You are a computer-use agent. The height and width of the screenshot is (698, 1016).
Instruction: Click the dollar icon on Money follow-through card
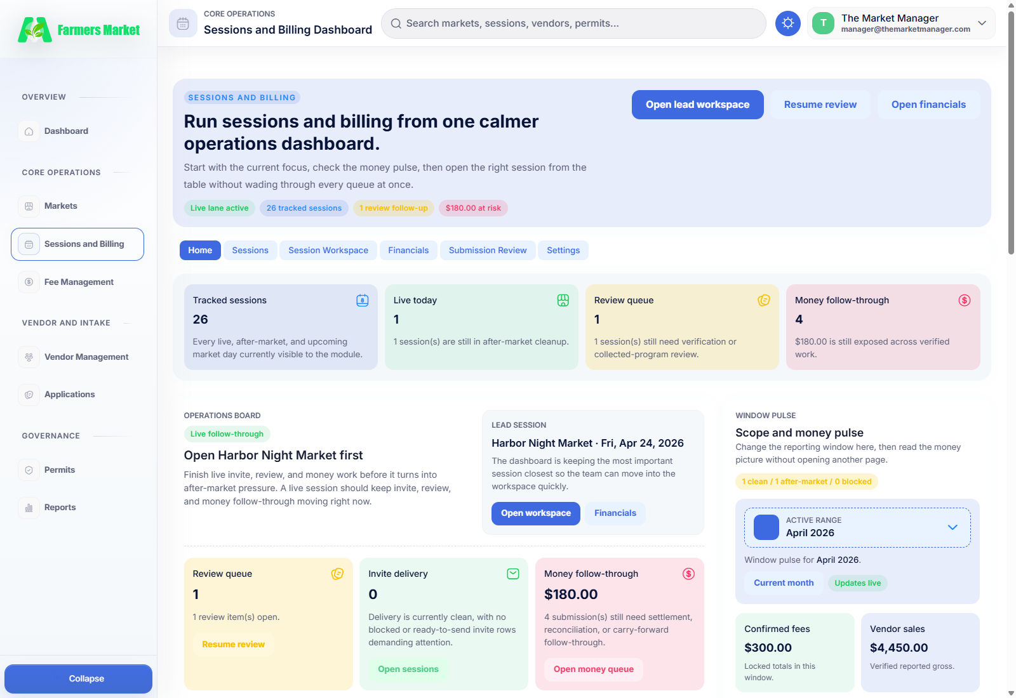(964, 300)
